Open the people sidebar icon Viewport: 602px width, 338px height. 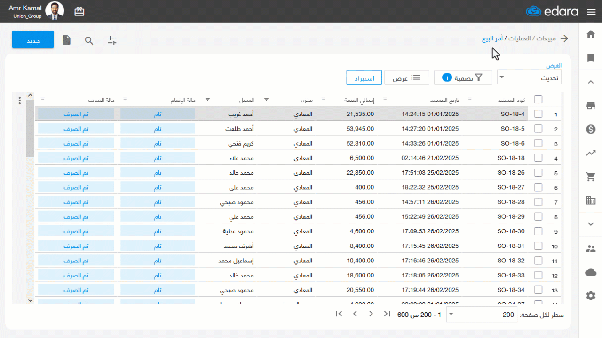(x=591, y=248)
